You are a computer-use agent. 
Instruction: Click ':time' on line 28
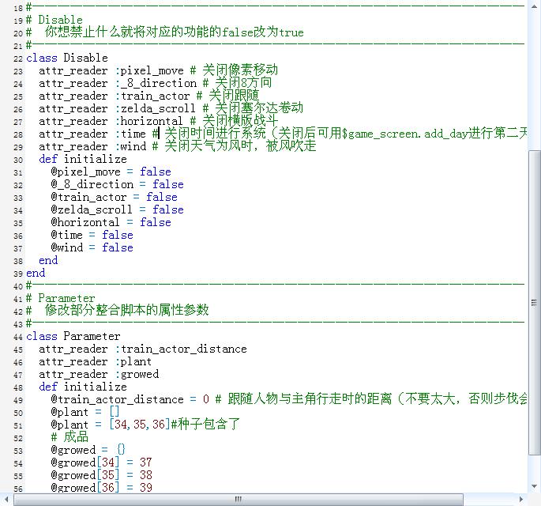[x=130, y=134]
